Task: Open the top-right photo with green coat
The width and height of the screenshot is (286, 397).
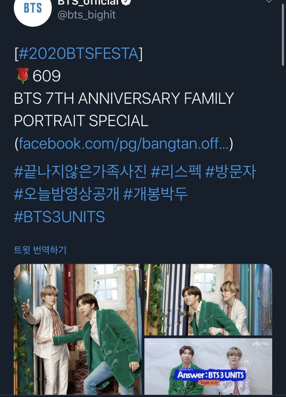Action: pos(208,300)
